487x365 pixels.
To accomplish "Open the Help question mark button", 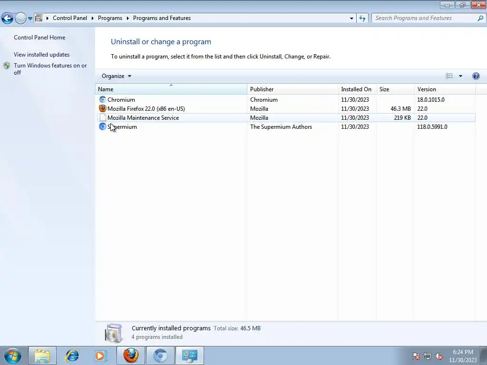I will click(476, 76).
